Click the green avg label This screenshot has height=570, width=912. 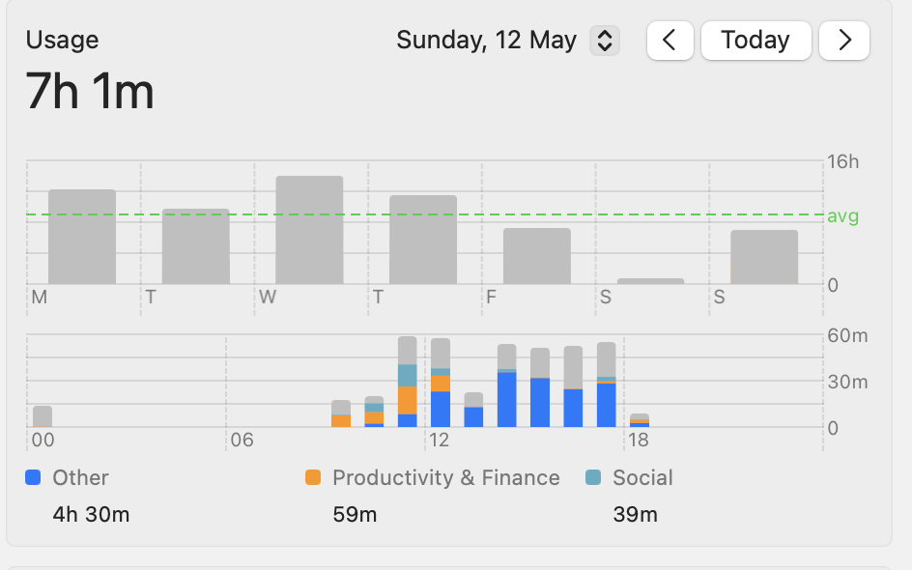pyautogui.click(x=842, y=216)
